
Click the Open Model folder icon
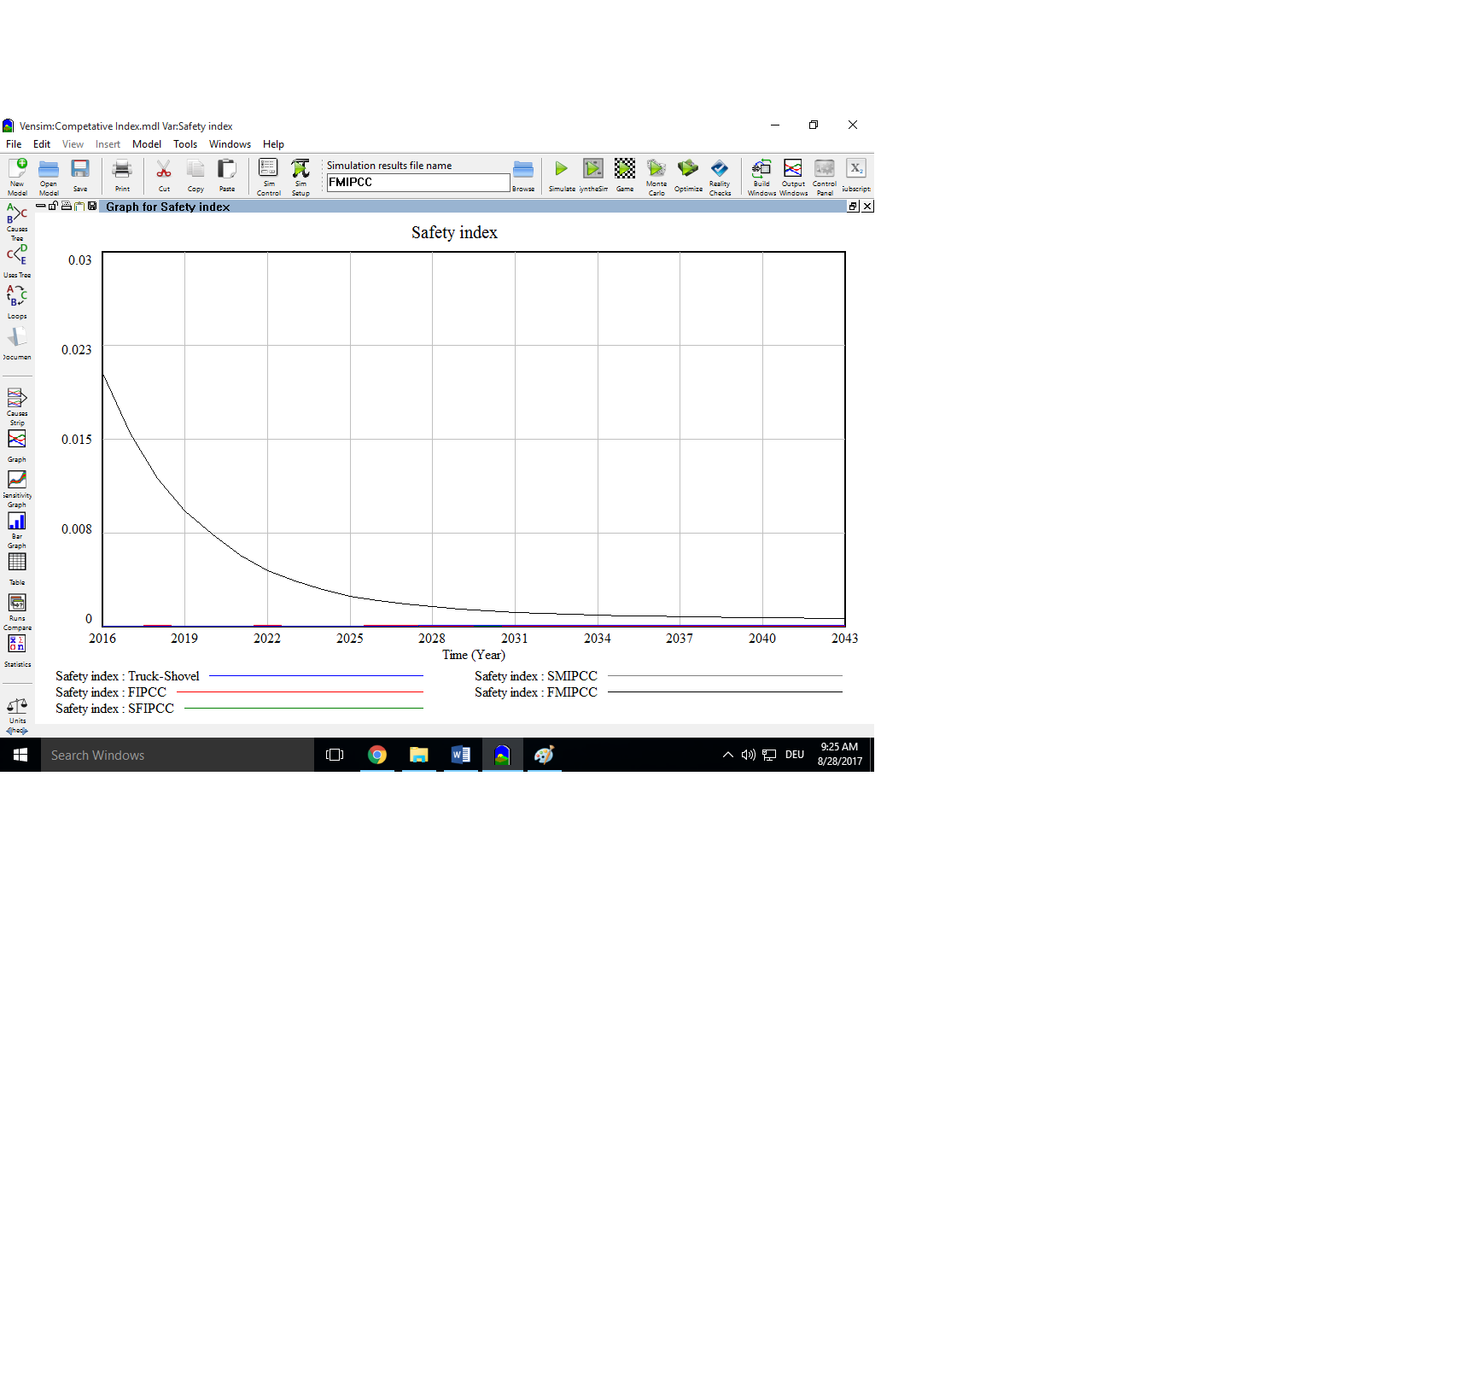coord(49,176)
